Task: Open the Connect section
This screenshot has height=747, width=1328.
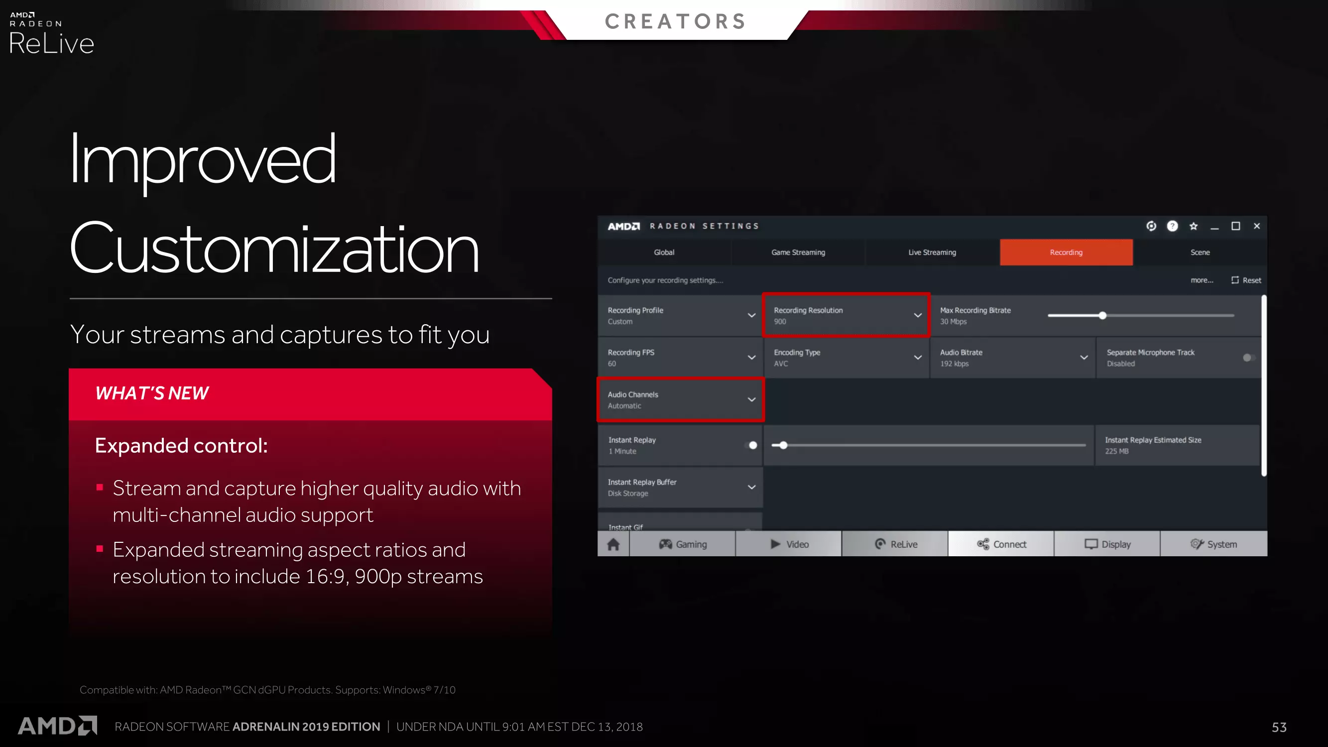Action: tap(1001, 544)
